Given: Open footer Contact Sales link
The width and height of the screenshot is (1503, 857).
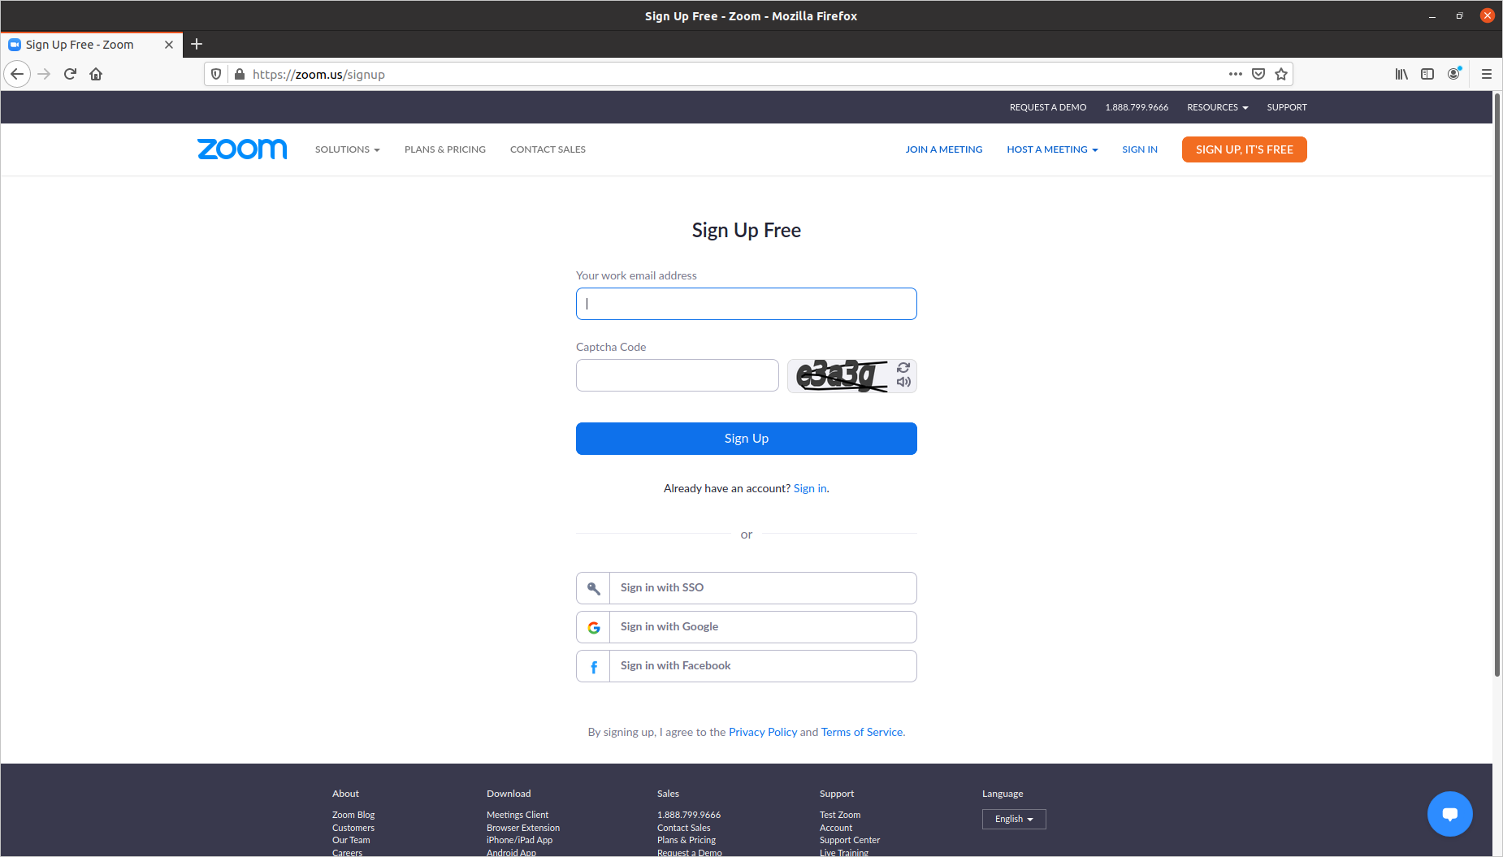Looking at the screenshot, I should (x=684, y=828).
